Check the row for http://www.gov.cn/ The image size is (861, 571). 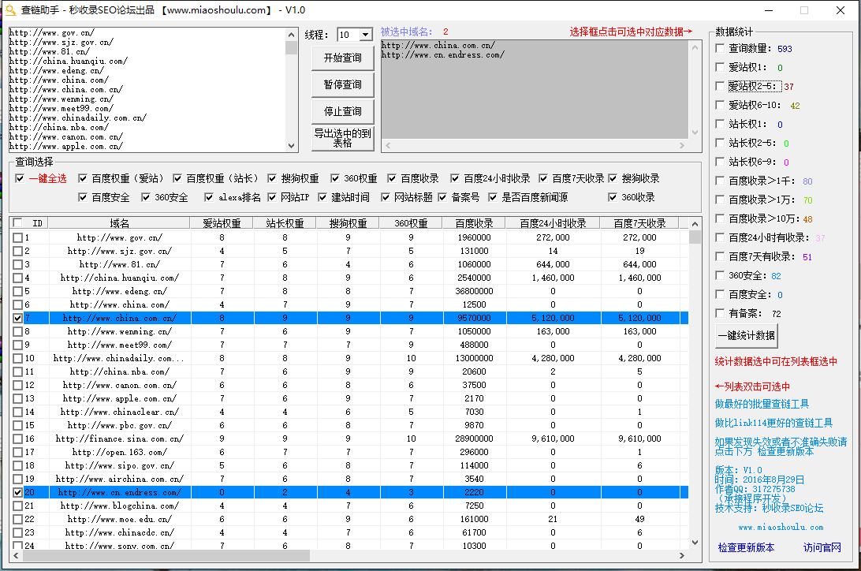[x=17, y=237]
